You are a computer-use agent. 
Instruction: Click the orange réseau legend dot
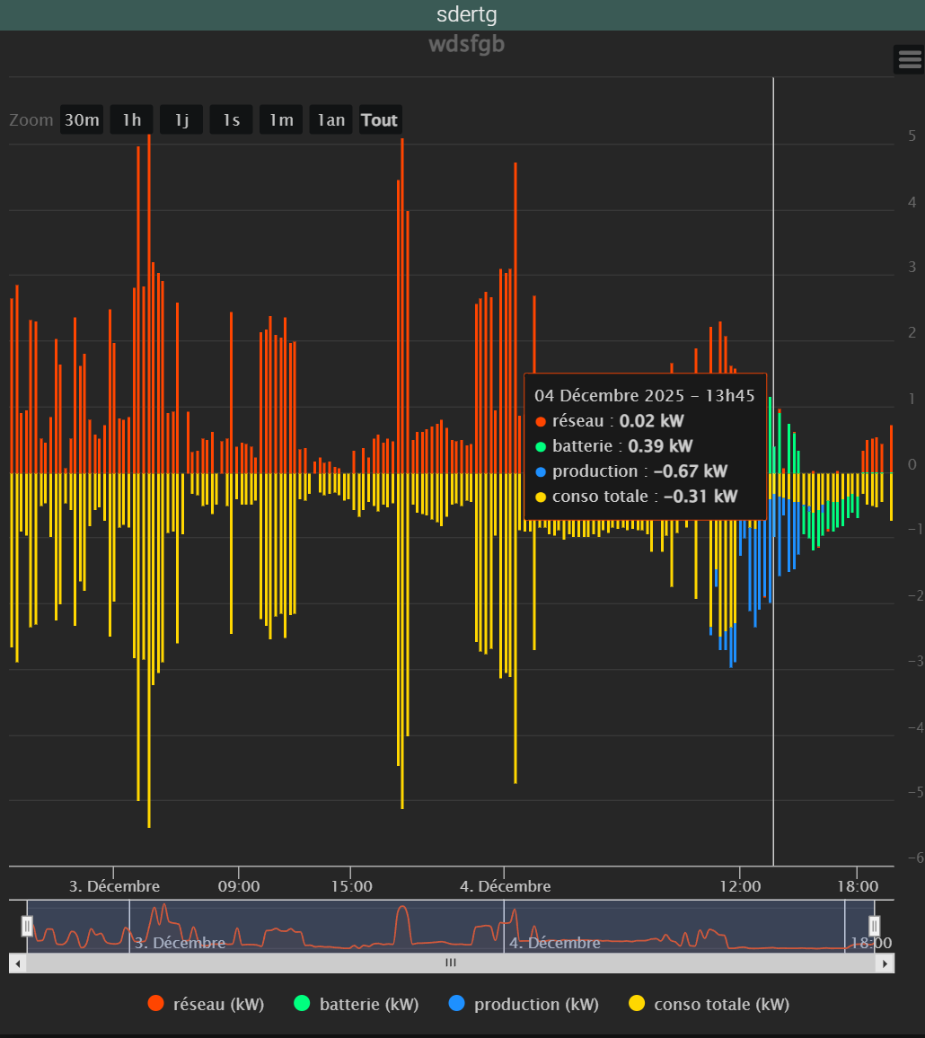coord(156,1005)
